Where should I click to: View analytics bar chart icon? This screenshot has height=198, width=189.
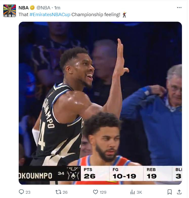pos(133,192)
